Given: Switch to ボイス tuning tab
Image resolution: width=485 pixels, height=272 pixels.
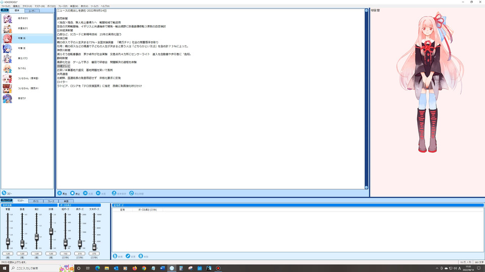Looking at the screenshot, I should pos(36,201).
